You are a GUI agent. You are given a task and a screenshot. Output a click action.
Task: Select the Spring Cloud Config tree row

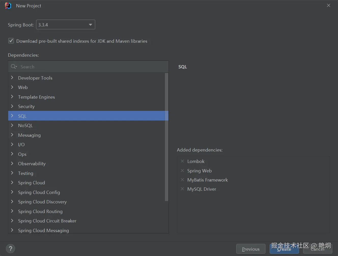pyautogui.click(x=87, y=192)
